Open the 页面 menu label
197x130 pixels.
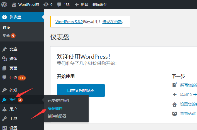tap(13, 68)
